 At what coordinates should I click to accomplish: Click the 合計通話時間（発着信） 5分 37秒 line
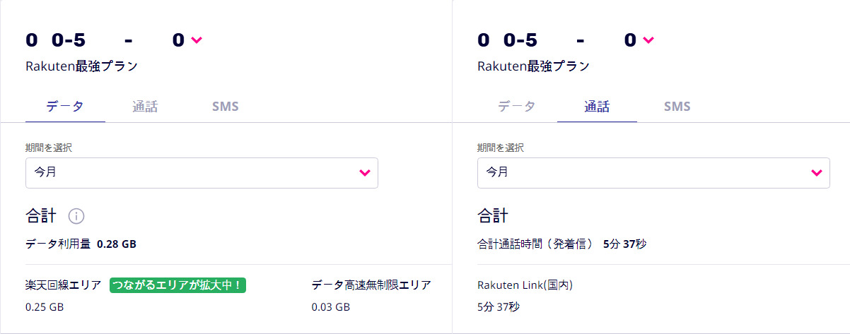[x=561, y=244]
